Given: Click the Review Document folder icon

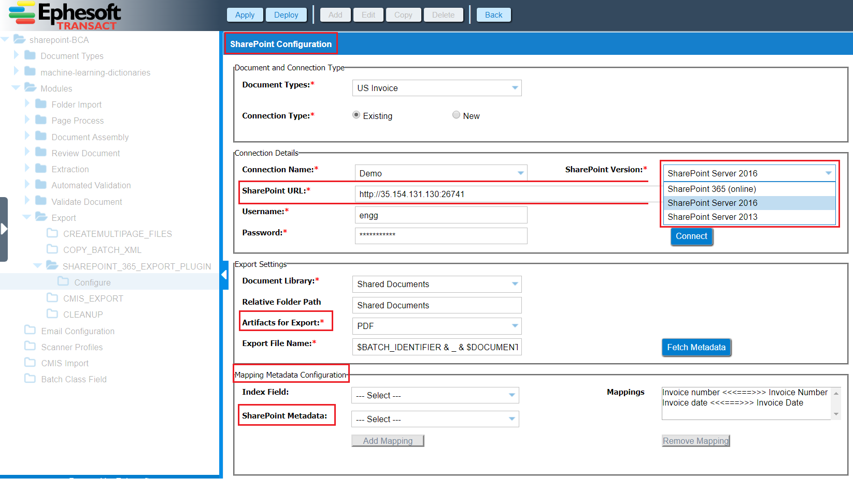Looking at the screenshot, I should [x=41, y=153].
